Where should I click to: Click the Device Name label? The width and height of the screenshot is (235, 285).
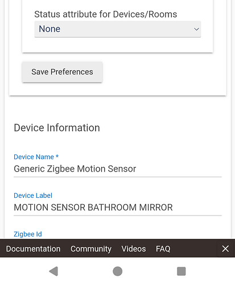point(36,157)
